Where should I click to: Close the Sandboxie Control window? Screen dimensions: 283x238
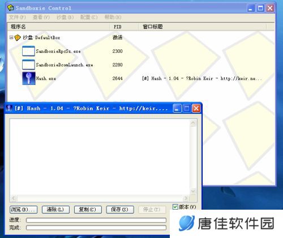tap(270, 8)
